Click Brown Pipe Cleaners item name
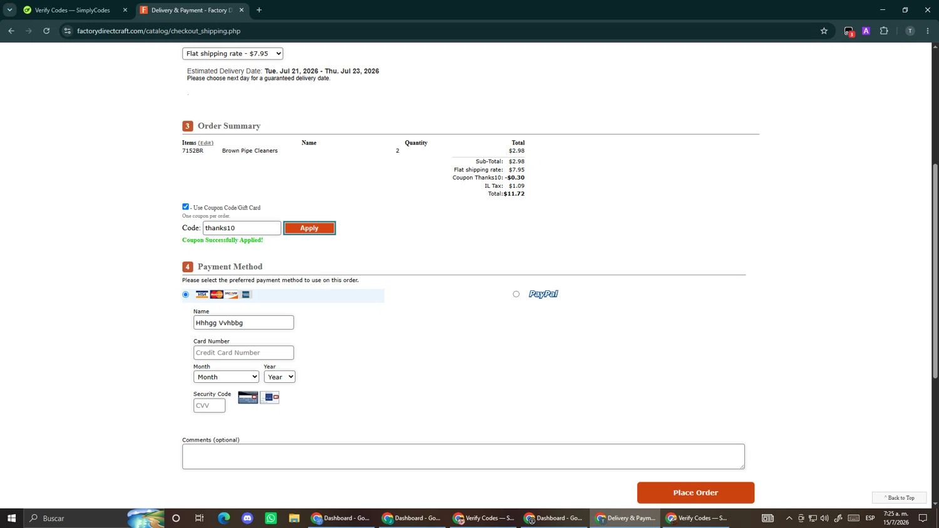This screenshot has height=528, width=939. point(250,151)
